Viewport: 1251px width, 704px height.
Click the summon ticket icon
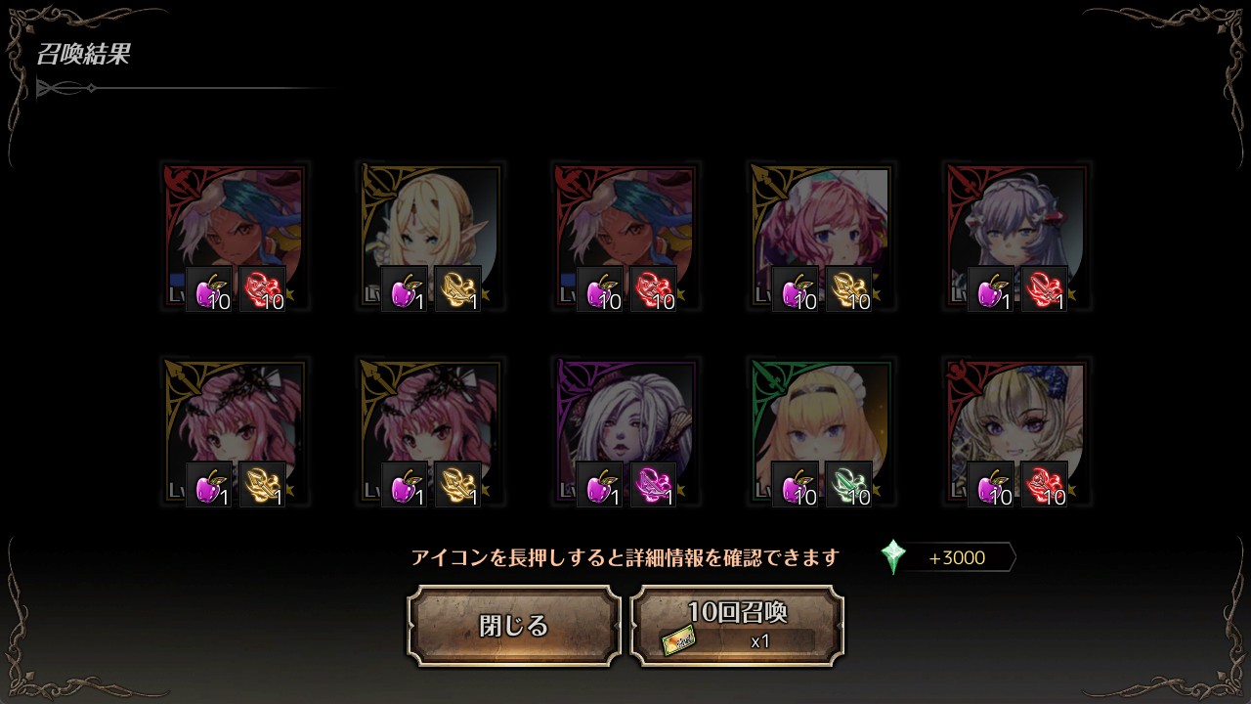coord(678,640)
